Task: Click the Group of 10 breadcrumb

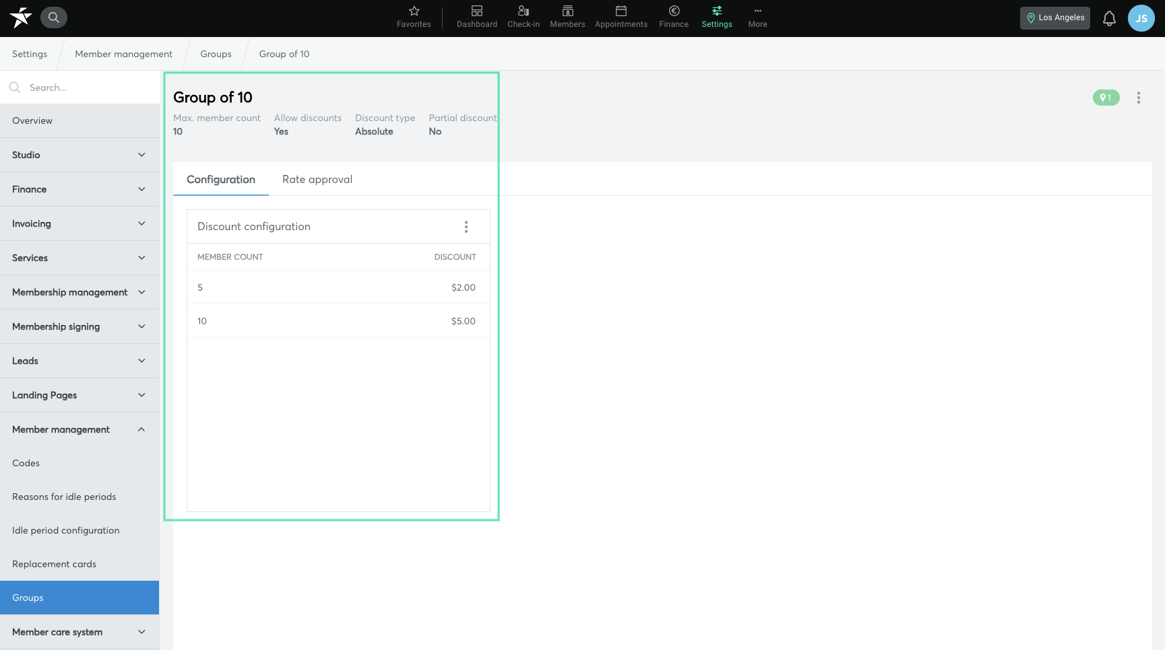Action: [284, 54]
